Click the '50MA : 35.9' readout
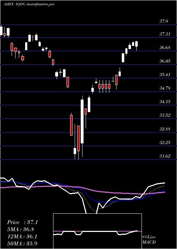 click(x=22, y=243)
